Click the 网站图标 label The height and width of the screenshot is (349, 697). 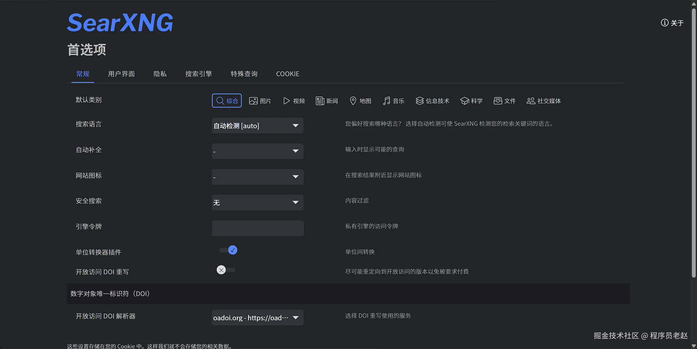(x=88, y=175)
